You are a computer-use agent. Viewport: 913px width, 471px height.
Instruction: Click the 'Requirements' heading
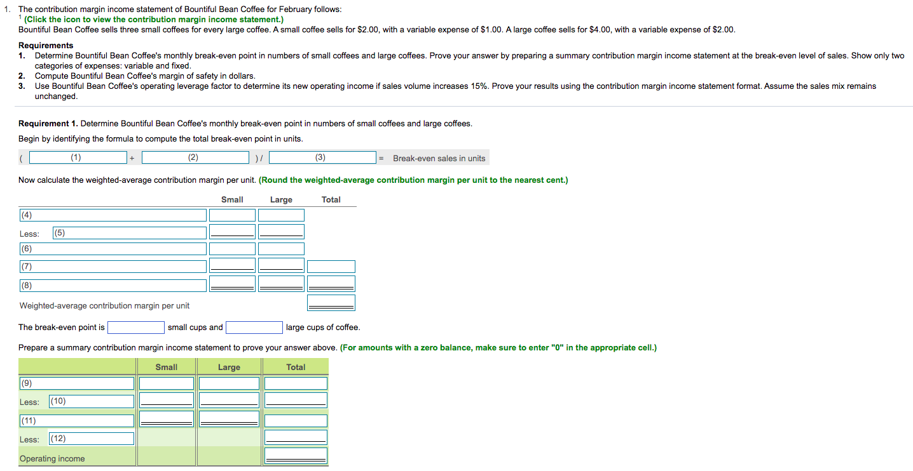[46, 46]
